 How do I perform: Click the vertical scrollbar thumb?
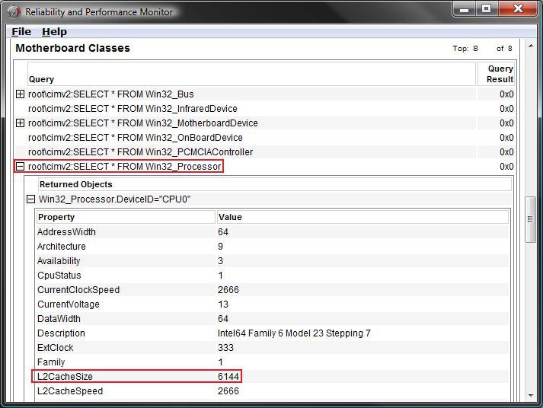(530, 219)
